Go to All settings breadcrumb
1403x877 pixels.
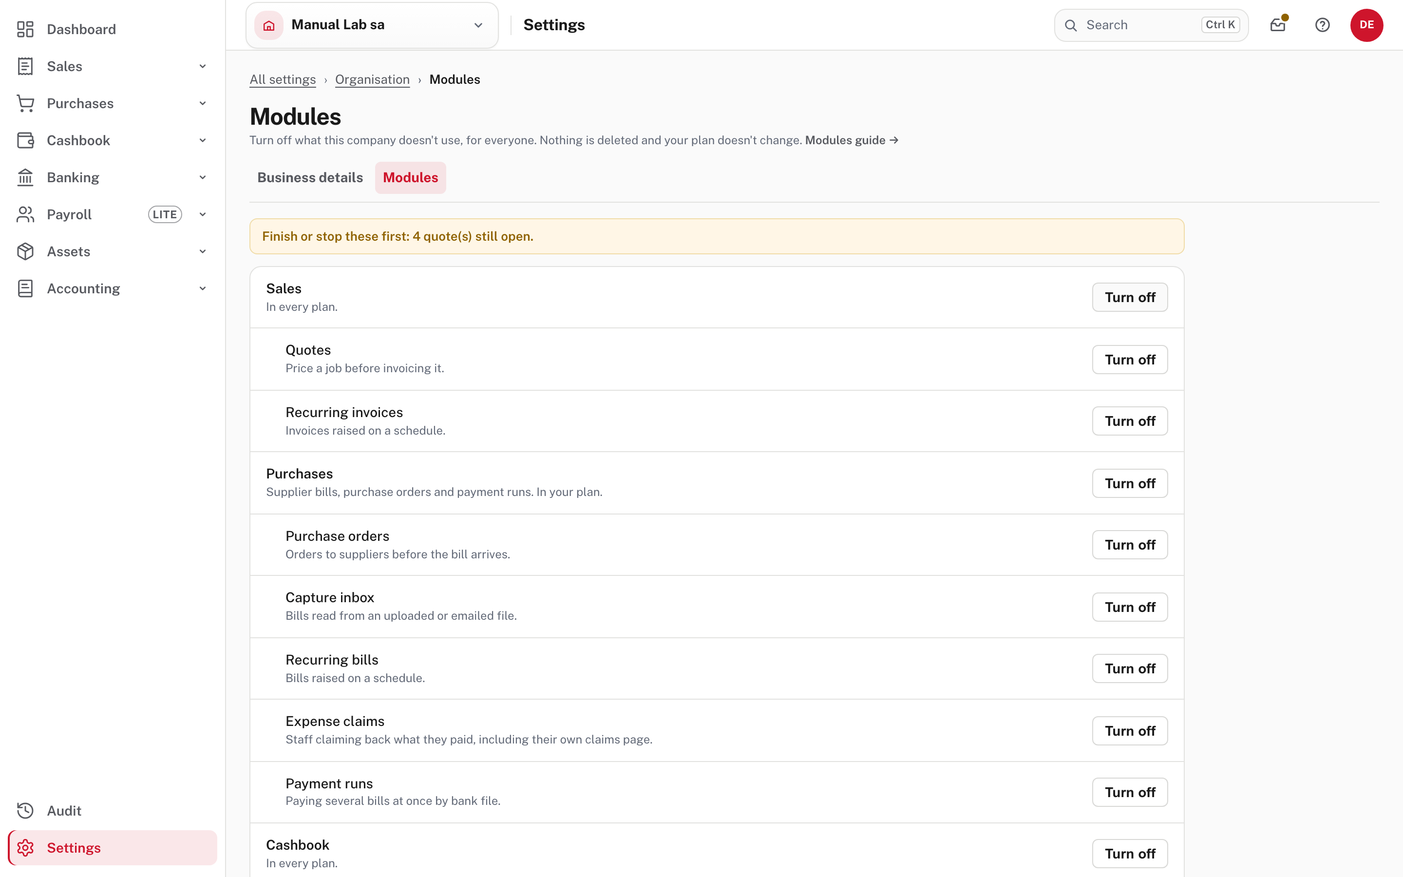tap(283, 79)
